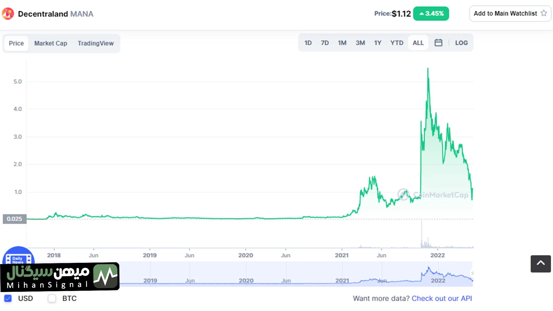Click the 0.025 starting price label
This screenshot has width=553, height=311.
coord(14,219)
